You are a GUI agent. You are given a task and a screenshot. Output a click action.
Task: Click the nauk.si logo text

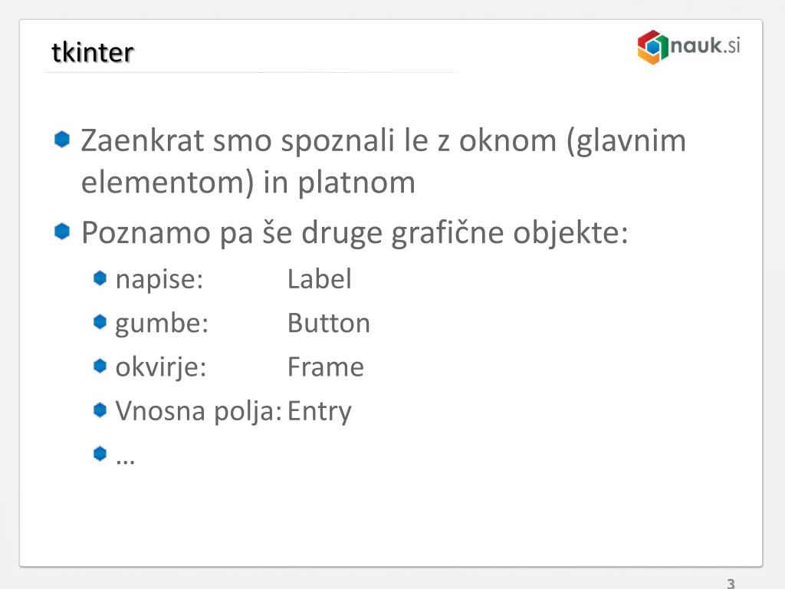(705, 45)
